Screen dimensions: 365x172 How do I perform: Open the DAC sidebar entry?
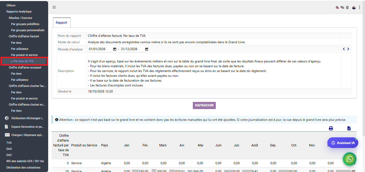click(9, 155)
